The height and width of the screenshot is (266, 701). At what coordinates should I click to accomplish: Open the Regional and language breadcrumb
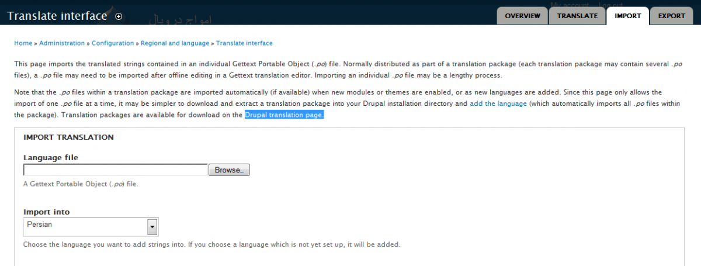coord(175,43)
